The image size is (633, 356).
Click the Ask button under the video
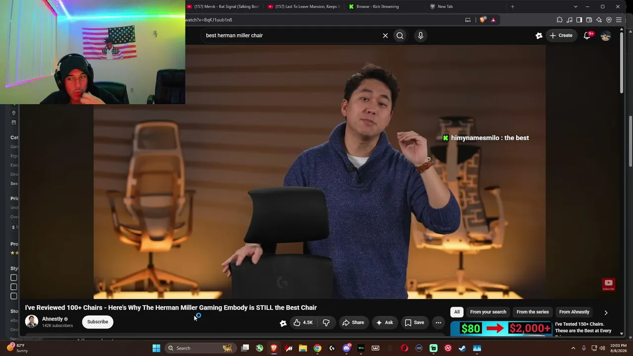tap(385, 322)
